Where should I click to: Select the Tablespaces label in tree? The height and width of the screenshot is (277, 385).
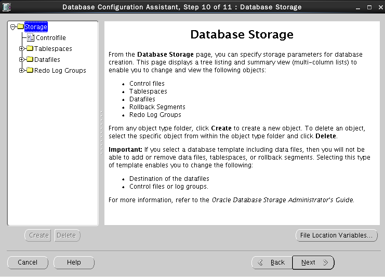53,49
